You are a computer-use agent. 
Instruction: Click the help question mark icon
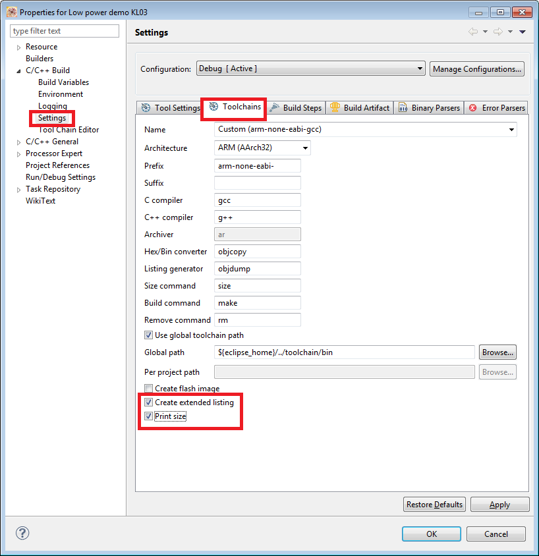[22, 533]
